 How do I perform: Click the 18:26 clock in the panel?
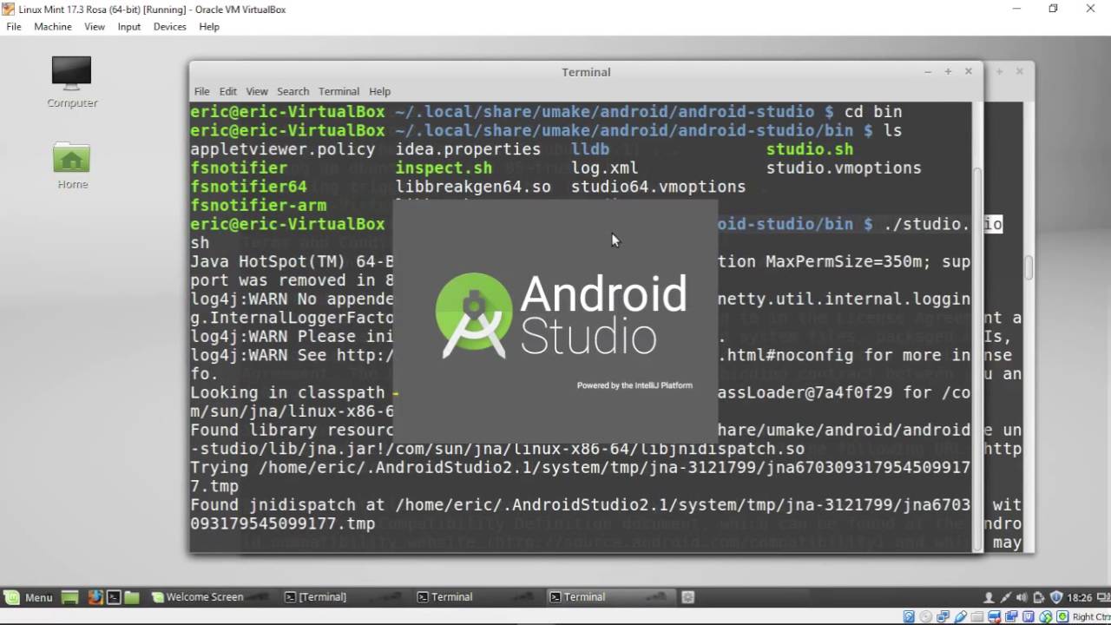click(x=1080, y=597)
